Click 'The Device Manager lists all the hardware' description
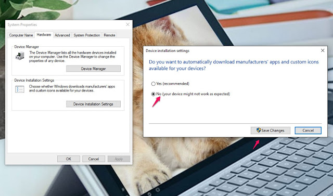333x196 pixels. point(73,57)
